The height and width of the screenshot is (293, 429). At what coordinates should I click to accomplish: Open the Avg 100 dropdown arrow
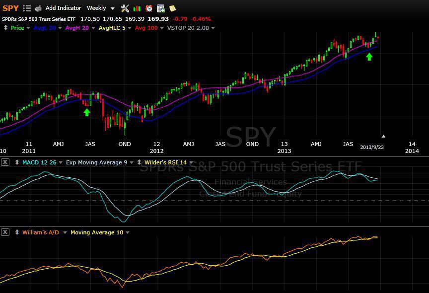[x=162, y=28]
